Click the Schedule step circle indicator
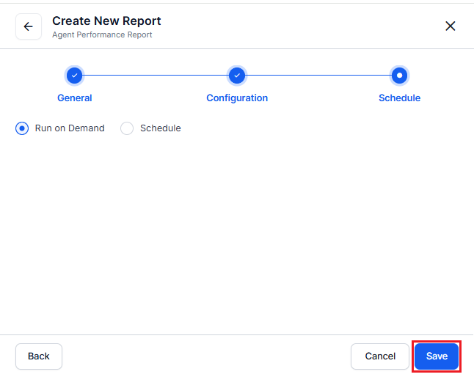 [399, 75]
